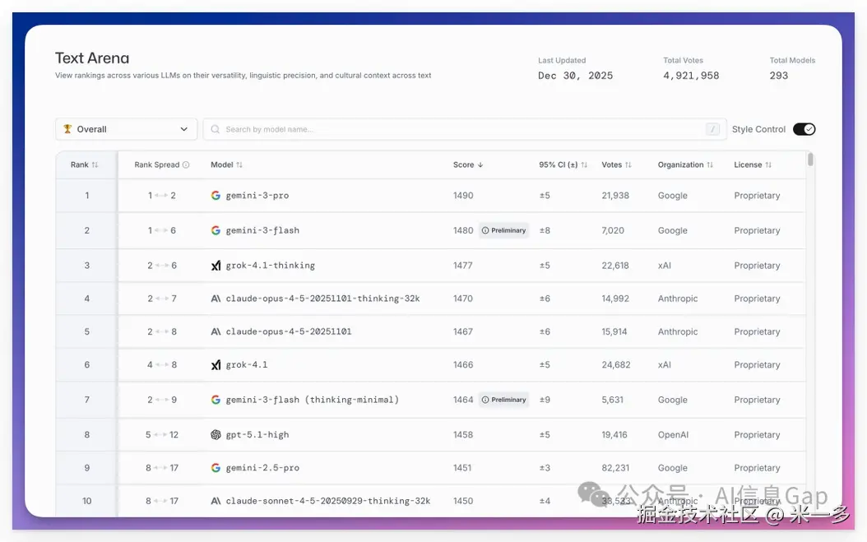Click xAI logo beside grok-4.1
This screenshot has height=542, width=867.
pos(216,365)
